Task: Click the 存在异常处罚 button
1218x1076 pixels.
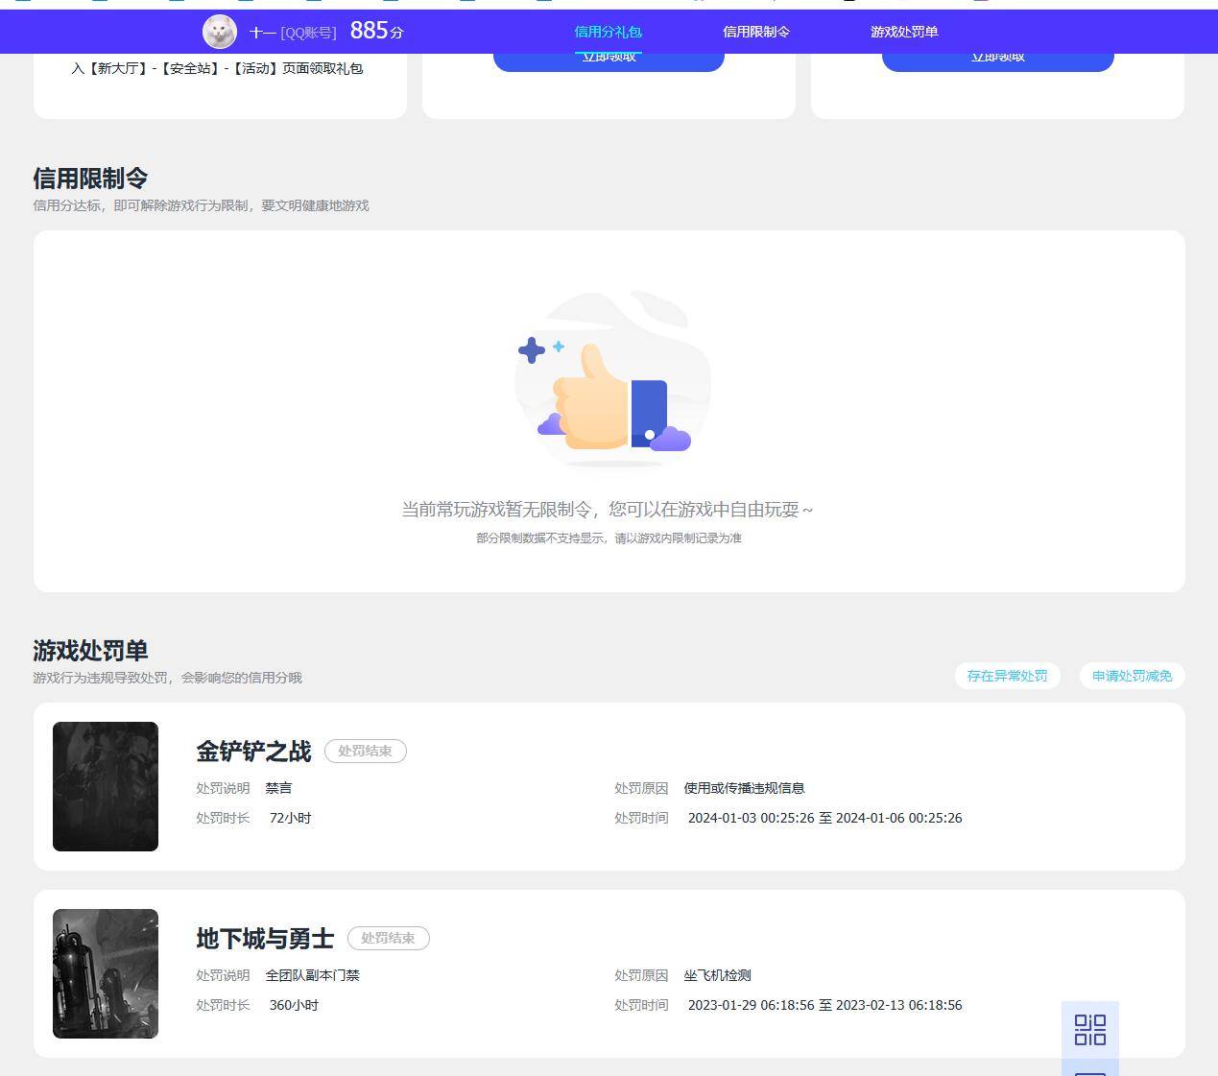Action: tap(1007, 676)
